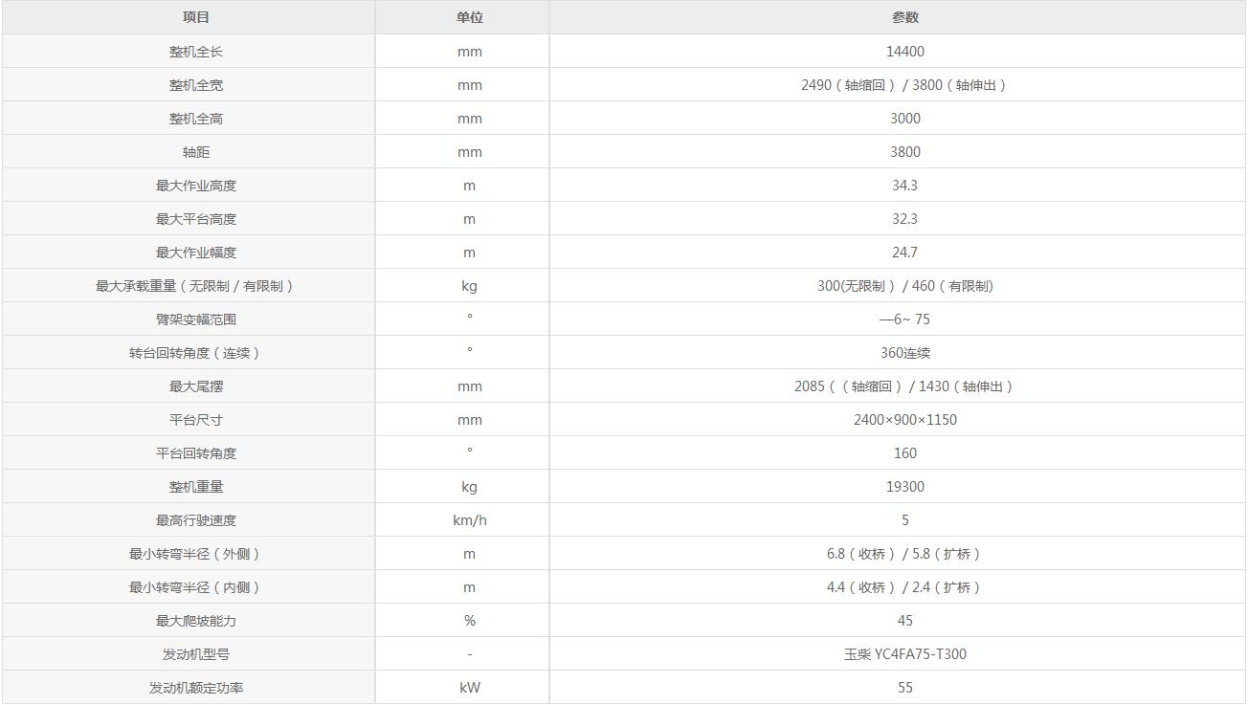Image resolution: width=1248 pixels, height=705 pixels.
Task: Click the platform size 2400×900×1150
Action: tap(904, 420)
